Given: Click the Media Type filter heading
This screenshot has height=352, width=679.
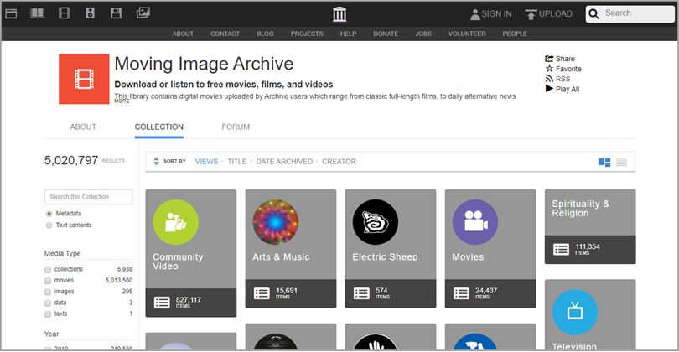Looking at the screenshot, I should coord(62,253).
